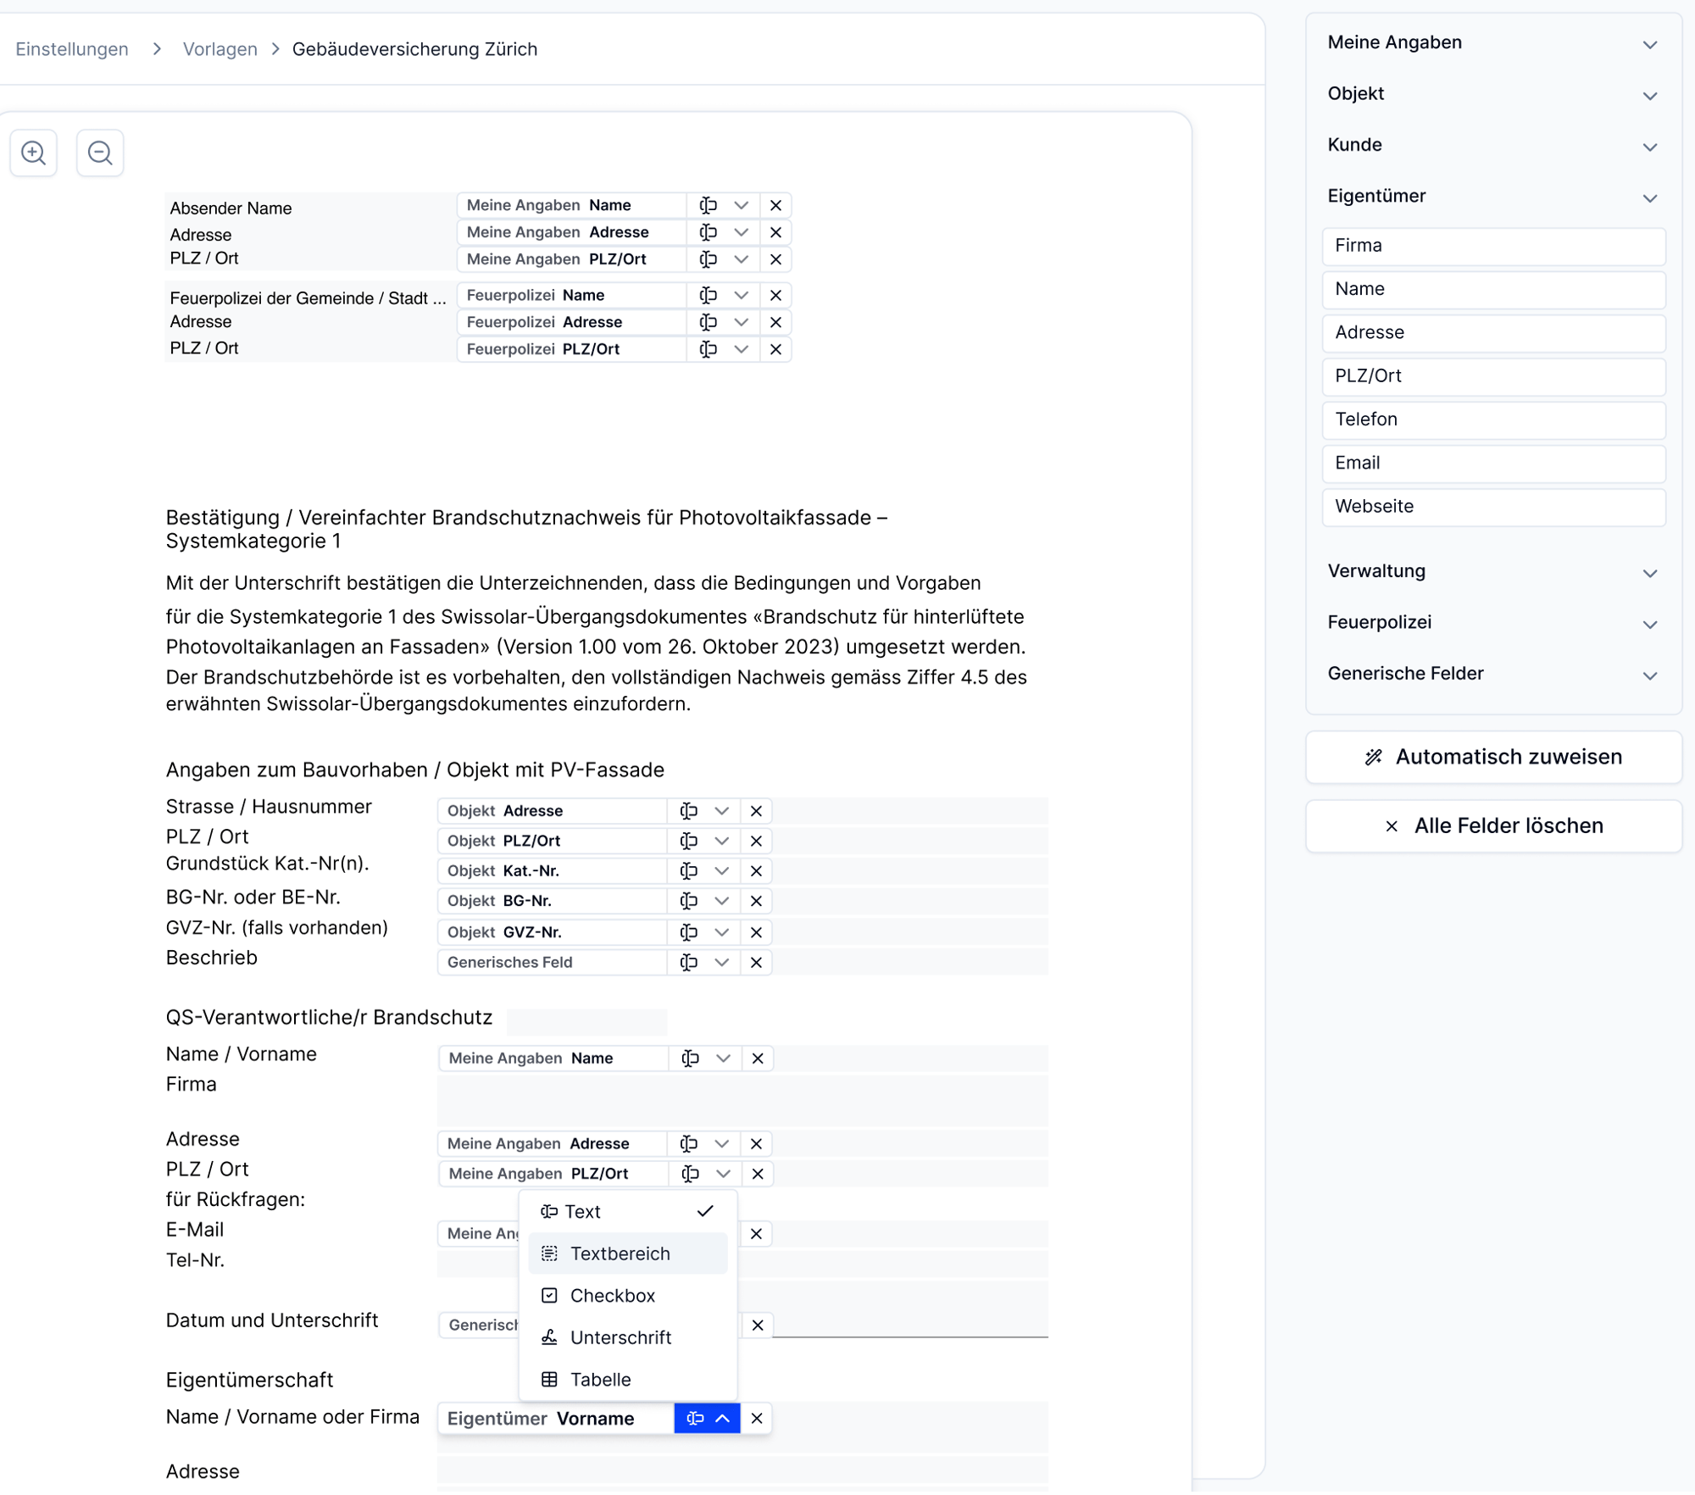
Task: Select Eigentümer Telefon field chip
Action: click(x=1493, y=420)
